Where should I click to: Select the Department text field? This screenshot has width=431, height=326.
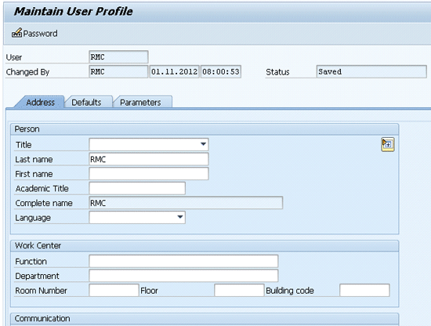point(183,276)
